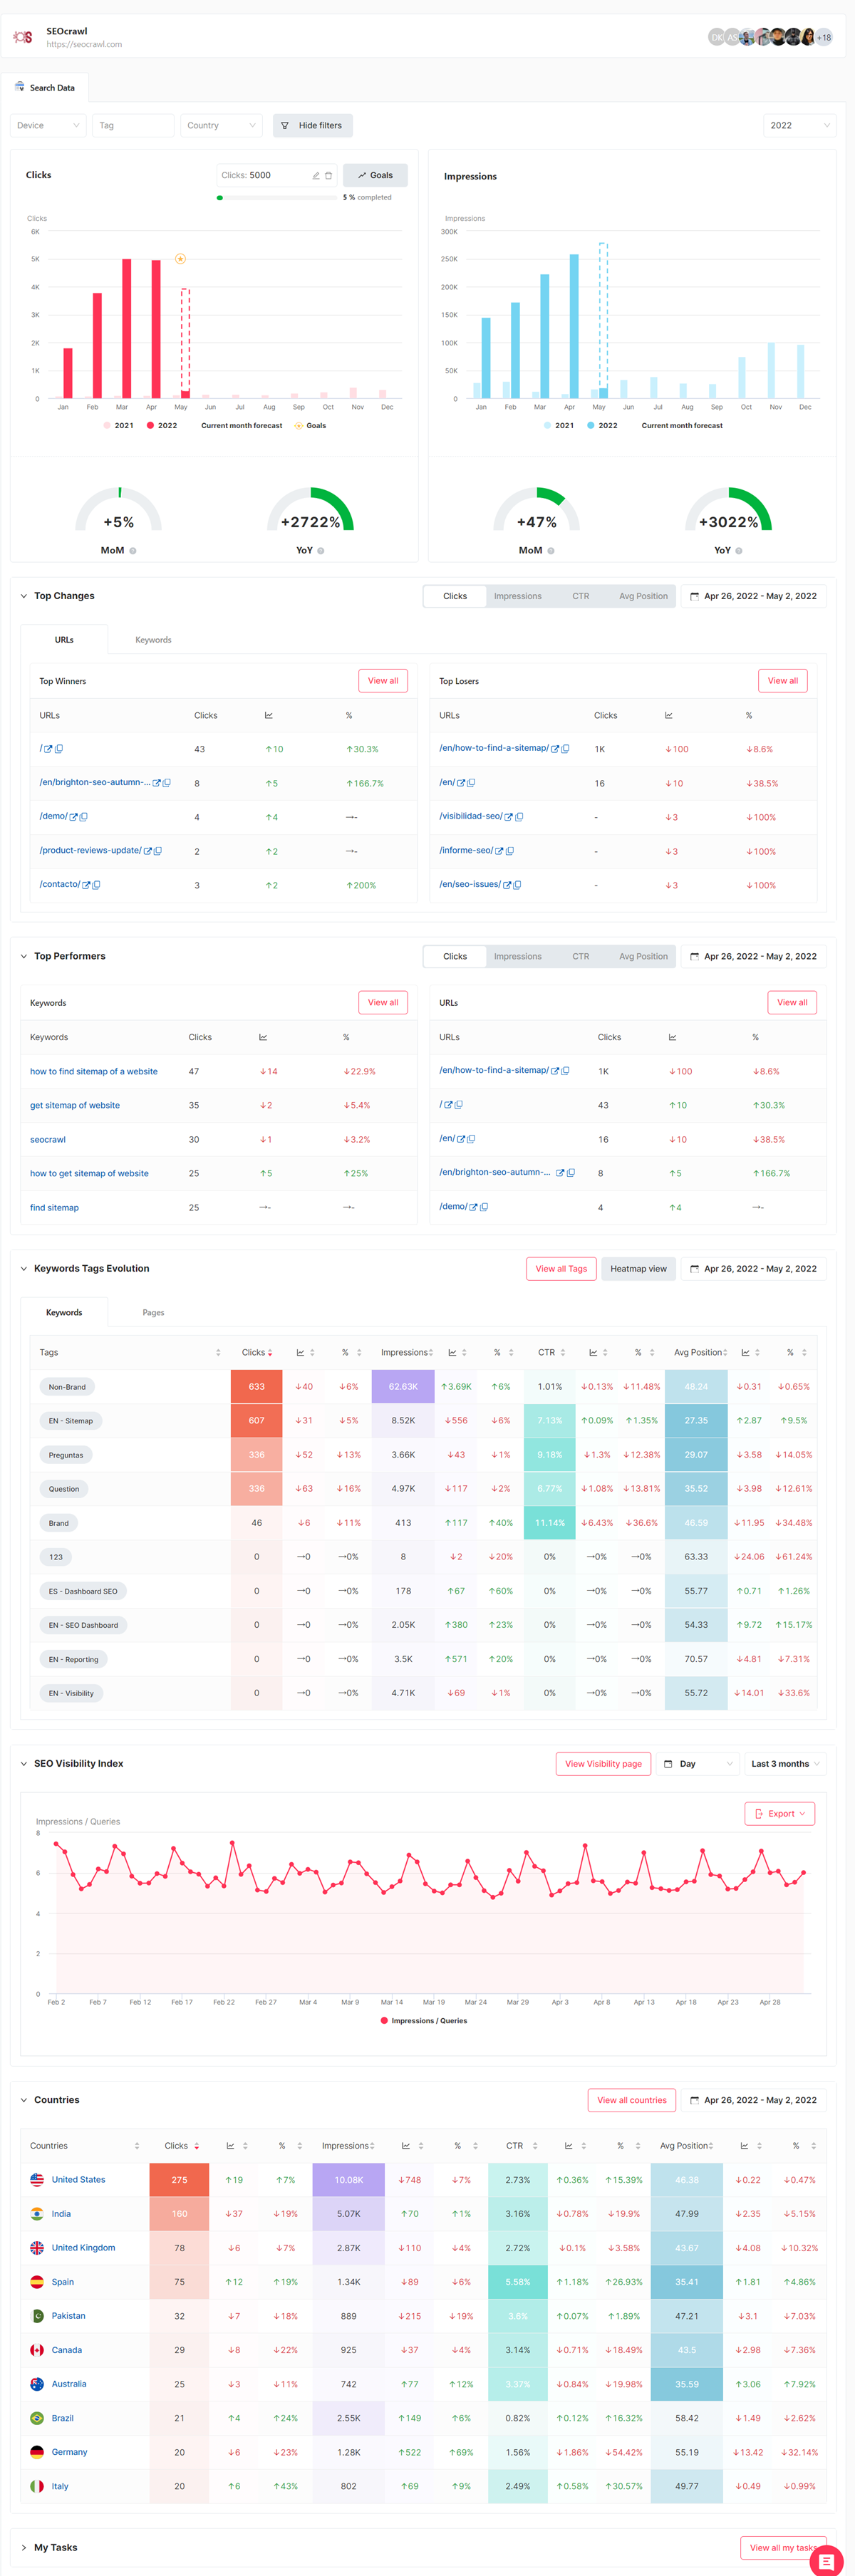Click the info icon next to Impressions MoM
The width and height of the screenshot is (855, 2576).
coord(551,551)
